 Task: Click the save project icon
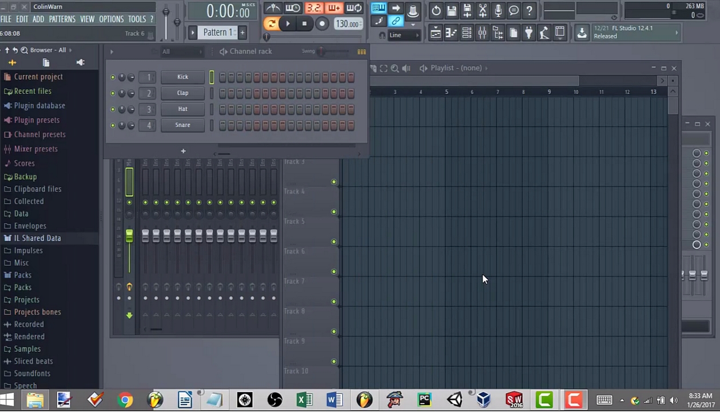[x=452, y=10]
